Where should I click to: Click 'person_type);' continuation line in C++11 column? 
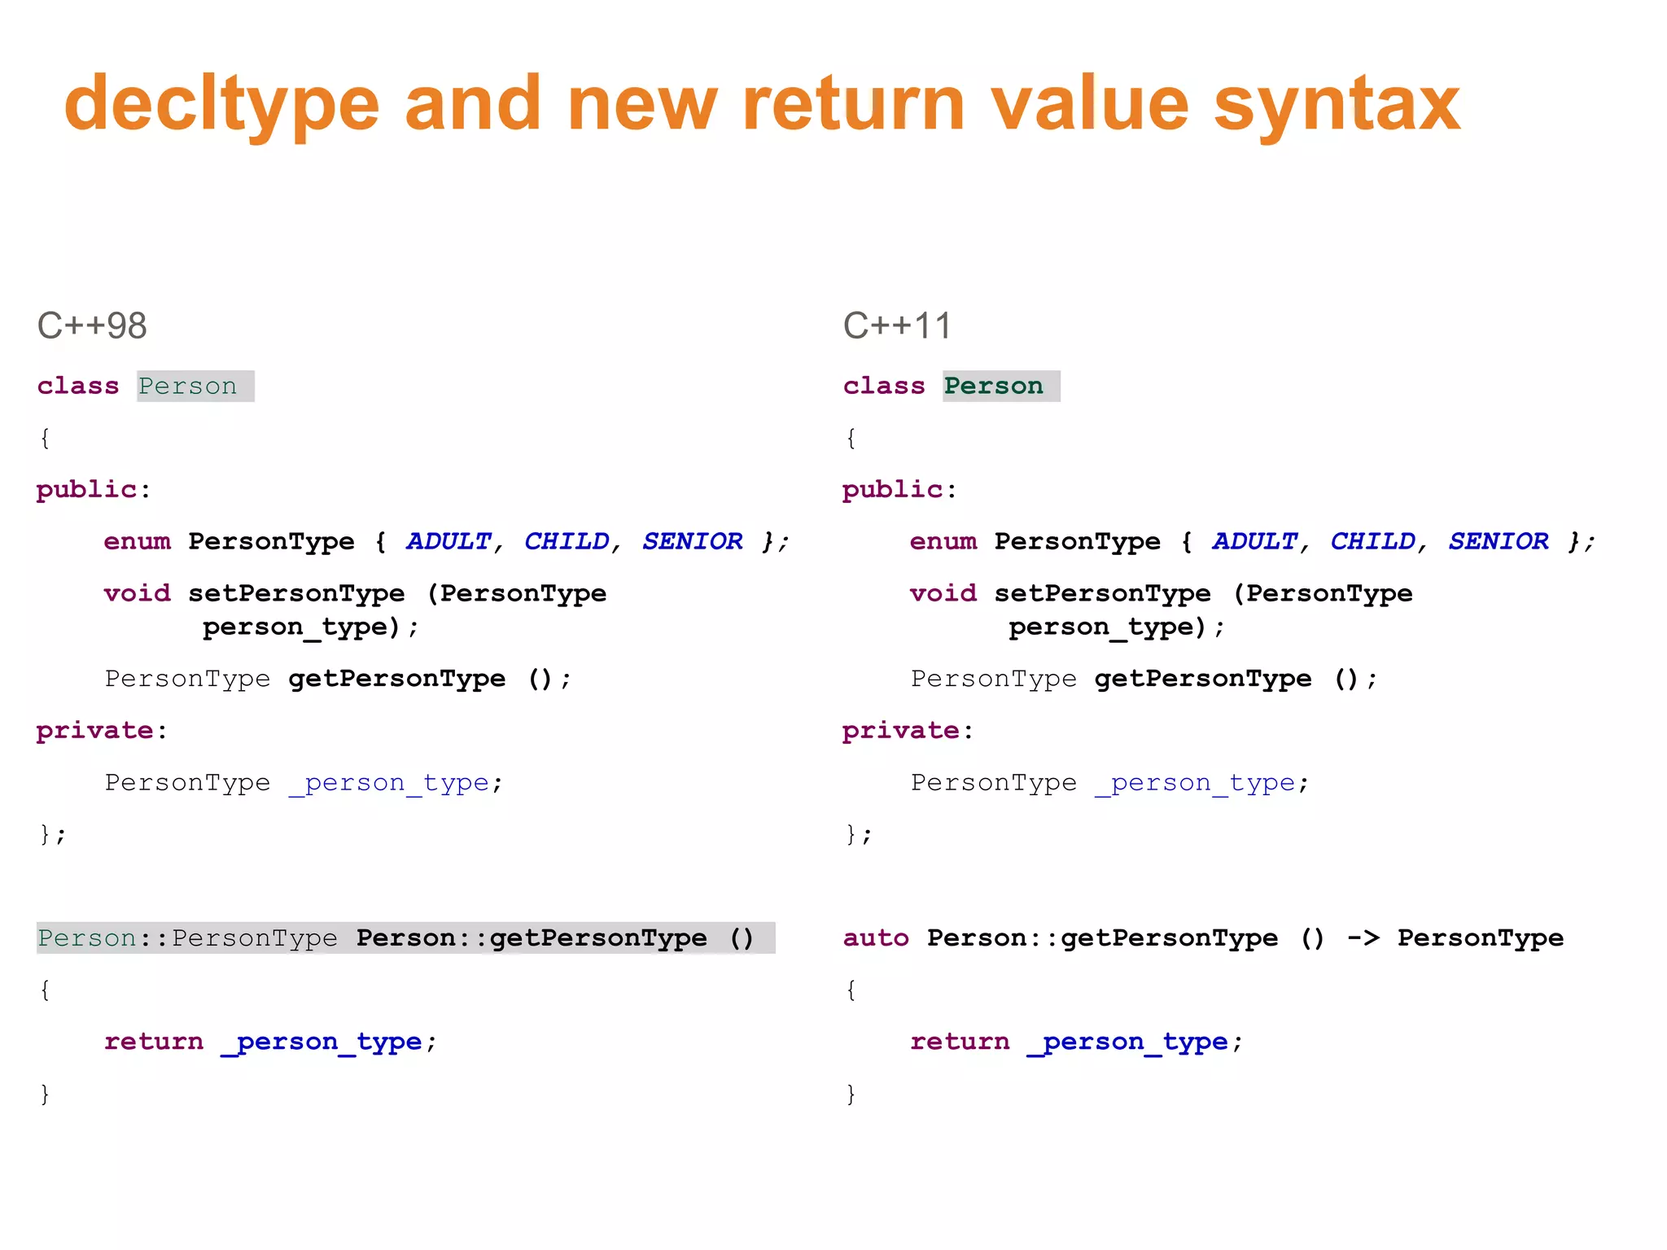pyautogui.click(x=1116, y=627)
